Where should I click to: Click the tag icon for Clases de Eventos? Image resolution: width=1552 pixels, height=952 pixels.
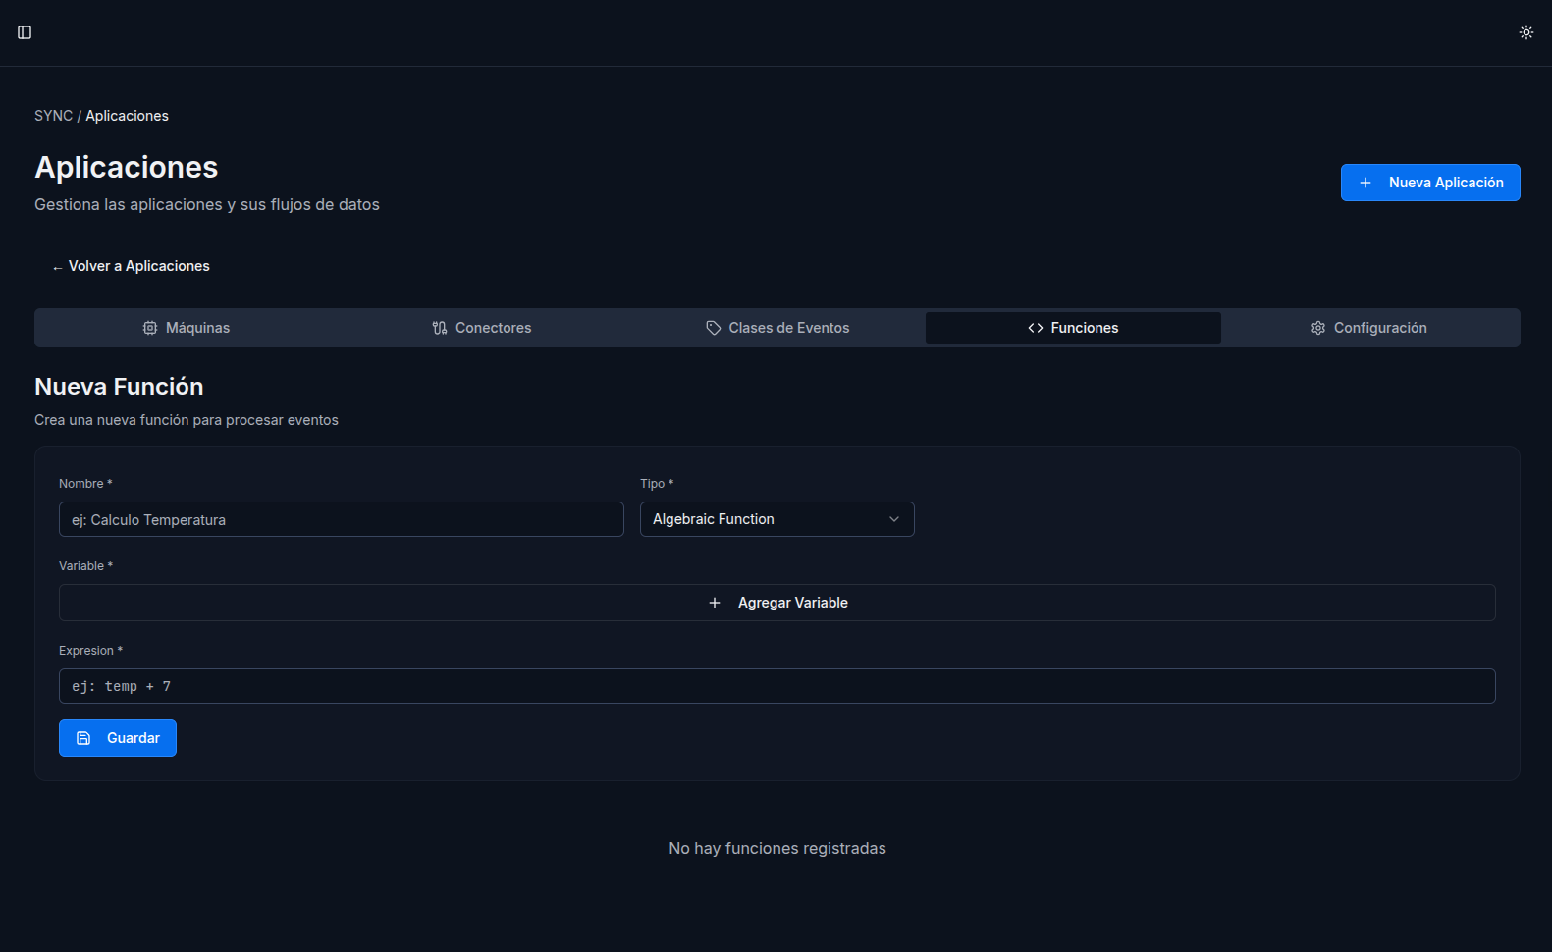pyautogui.click(x=714, y=328)
